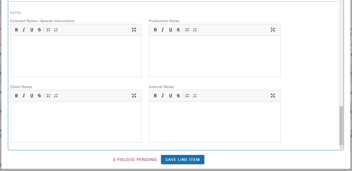The image size is (352, 171).
Task: Expand Client Notes editor to fullscreen
Action: pos(134,96)
